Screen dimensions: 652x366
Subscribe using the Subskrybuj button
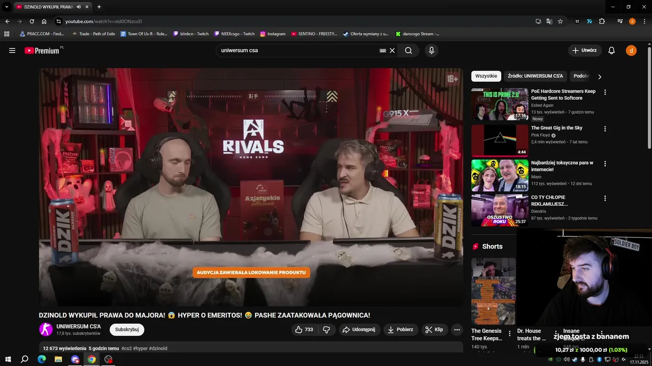pyautogui.click(x=127, y=329)
